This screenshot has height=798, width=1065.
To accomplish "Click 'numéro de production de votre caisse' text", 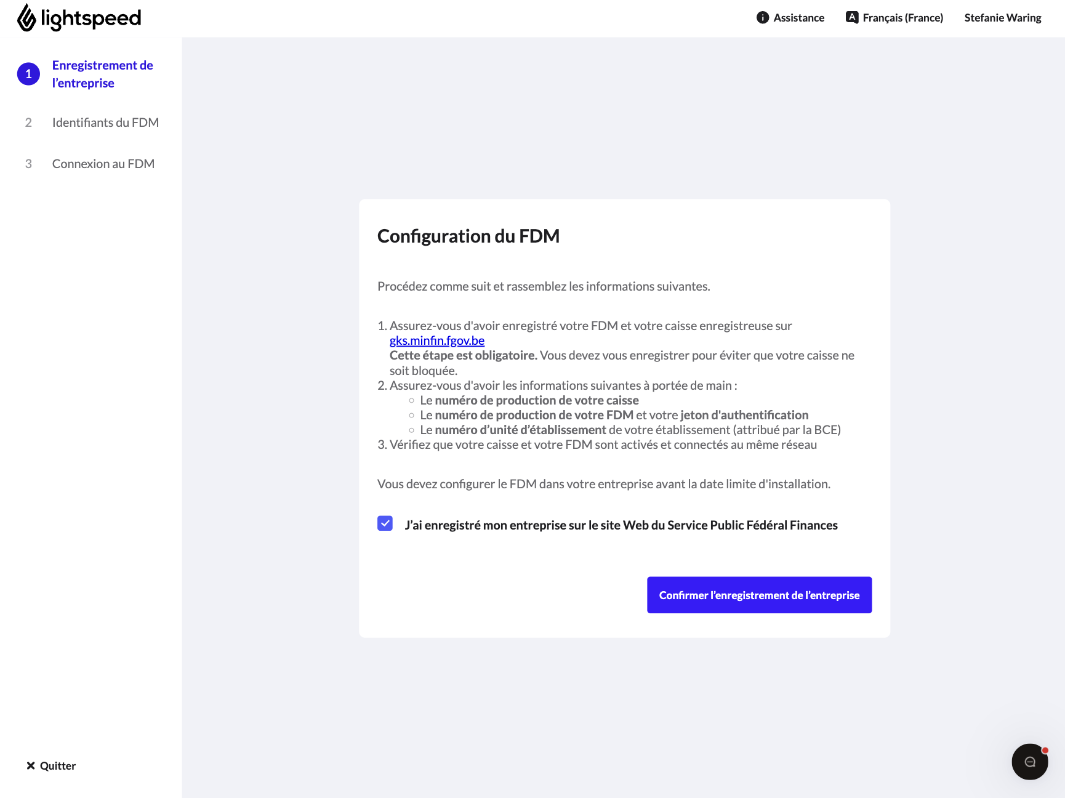I will [537, 400].
